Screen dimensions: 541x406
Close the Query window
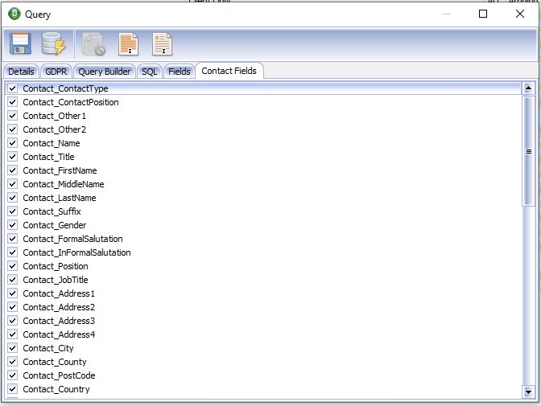pos(520,14)
